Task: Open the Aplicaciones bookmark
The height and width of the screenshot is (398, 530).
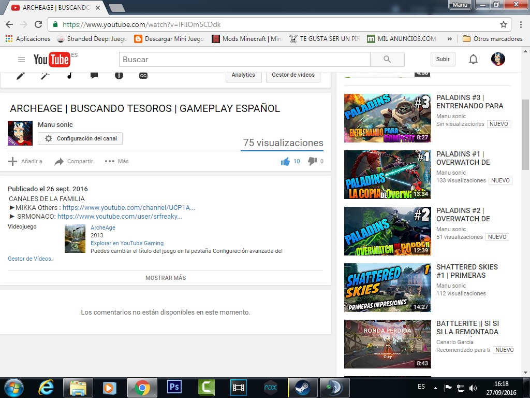Action: coord(28,39)
